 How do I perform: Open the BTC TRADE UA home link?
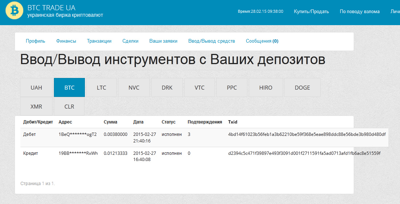51,8
